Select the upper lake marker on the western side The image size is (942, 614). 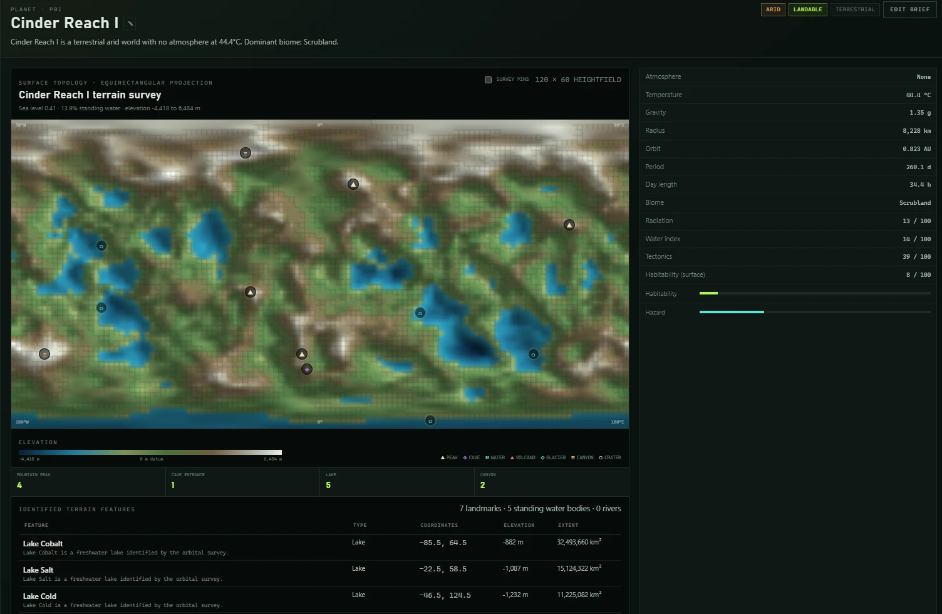pos(101,246)
